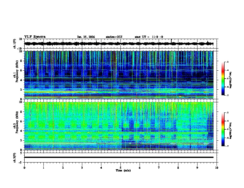This screenshot has width=244, height=188.
Task: Click the 'start UT = 11:0 :0' label
Action: click(x=149, y=37)
